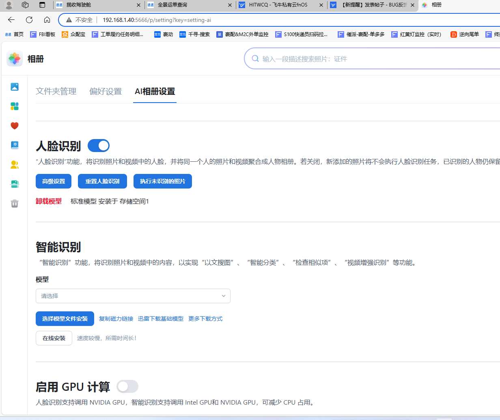Viewport: 500px width, 420px height.
Task: Open the colorful tiles icon in sidebar
Action: coord(15,106)
